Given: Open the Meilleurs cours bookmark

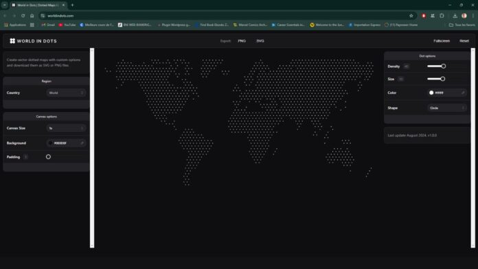Looking at the screenshot, I should point(97,25).
